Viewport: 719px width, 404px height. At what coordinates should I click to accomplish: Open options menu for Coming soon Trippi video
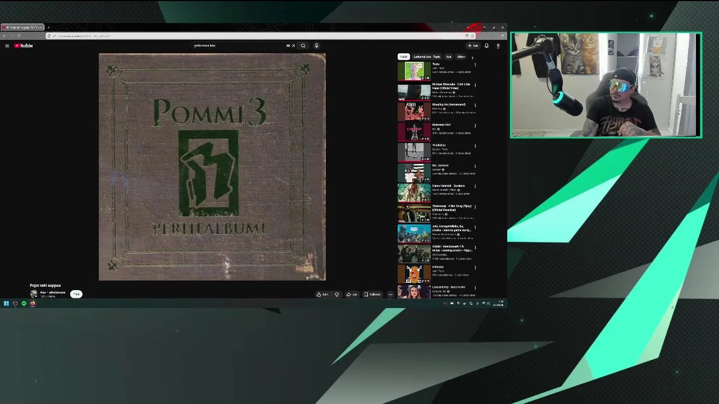tap(475, 247)
